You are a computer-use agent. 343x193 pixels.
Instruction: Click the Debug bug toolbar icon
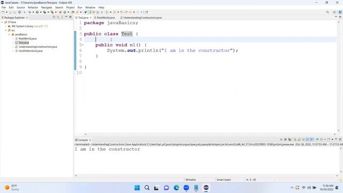click(30, 12)
